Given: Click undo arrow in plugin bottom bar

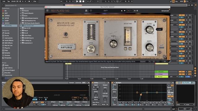Looking at the screenshot, I should tap(150, 62).
